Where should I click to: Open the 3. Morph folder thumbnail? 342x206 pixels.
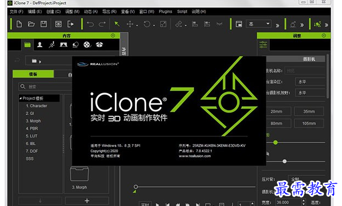(79, 174)
